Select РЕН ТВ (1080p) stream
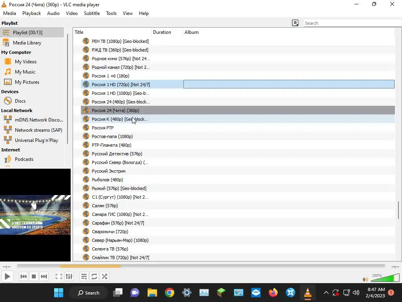The width and height of the screenshot is (402, 302). (x=238, y=41)
